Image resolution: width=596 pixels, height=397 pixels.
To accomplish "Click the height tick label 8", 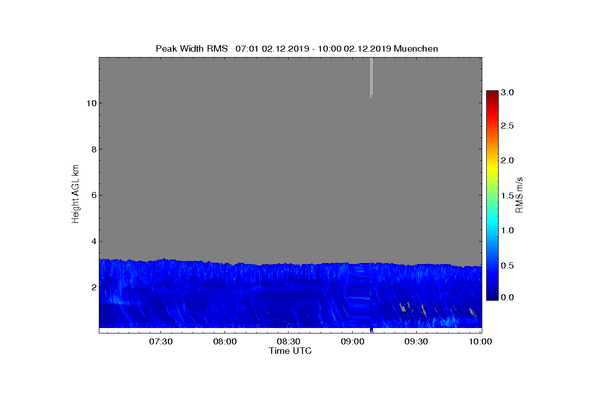I will 93,149.
